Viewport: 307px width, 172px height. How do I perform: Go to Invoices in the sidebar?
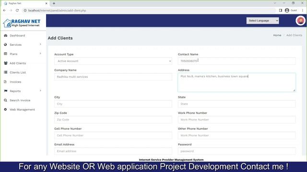15,82
